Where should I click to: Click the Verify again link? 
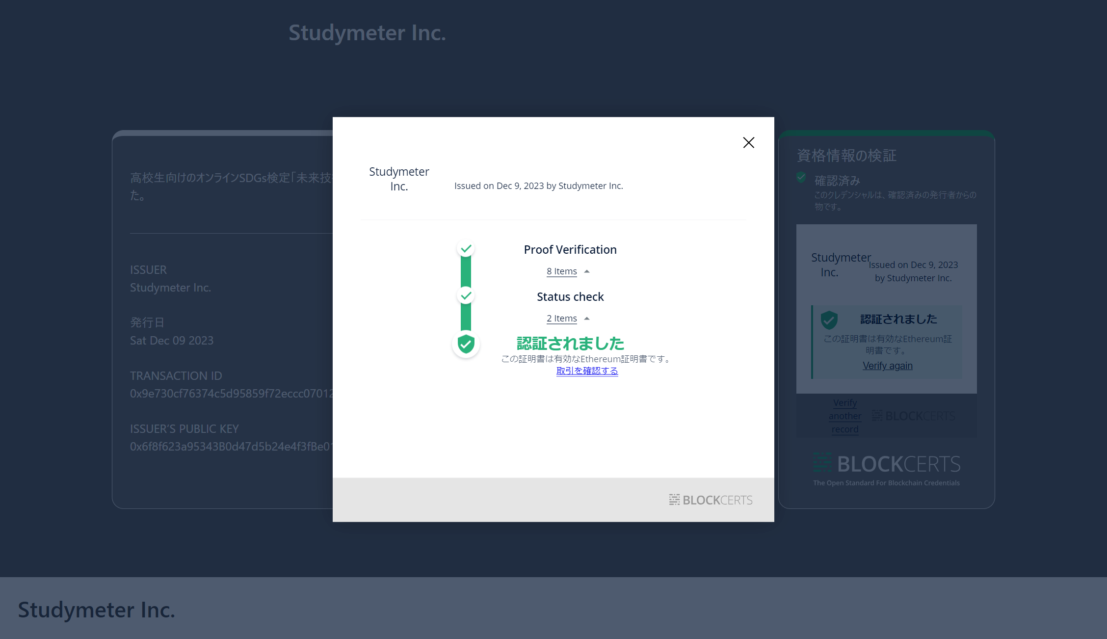(887, 365)
